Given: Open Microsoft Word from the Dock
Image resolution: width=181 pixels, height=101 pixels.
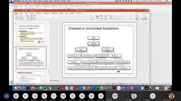Looking at the screenshot, I should 93,88.
